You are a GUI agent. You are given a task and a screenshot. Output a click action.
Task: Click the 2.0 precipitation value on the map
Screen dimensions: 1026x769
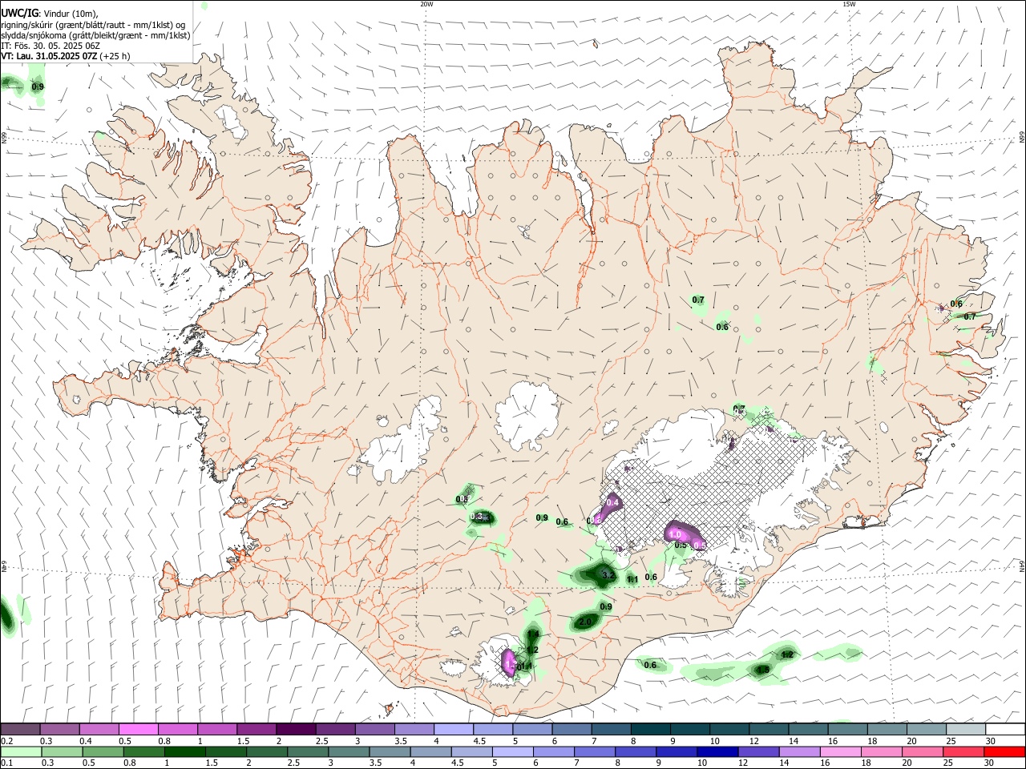[585, 622]
